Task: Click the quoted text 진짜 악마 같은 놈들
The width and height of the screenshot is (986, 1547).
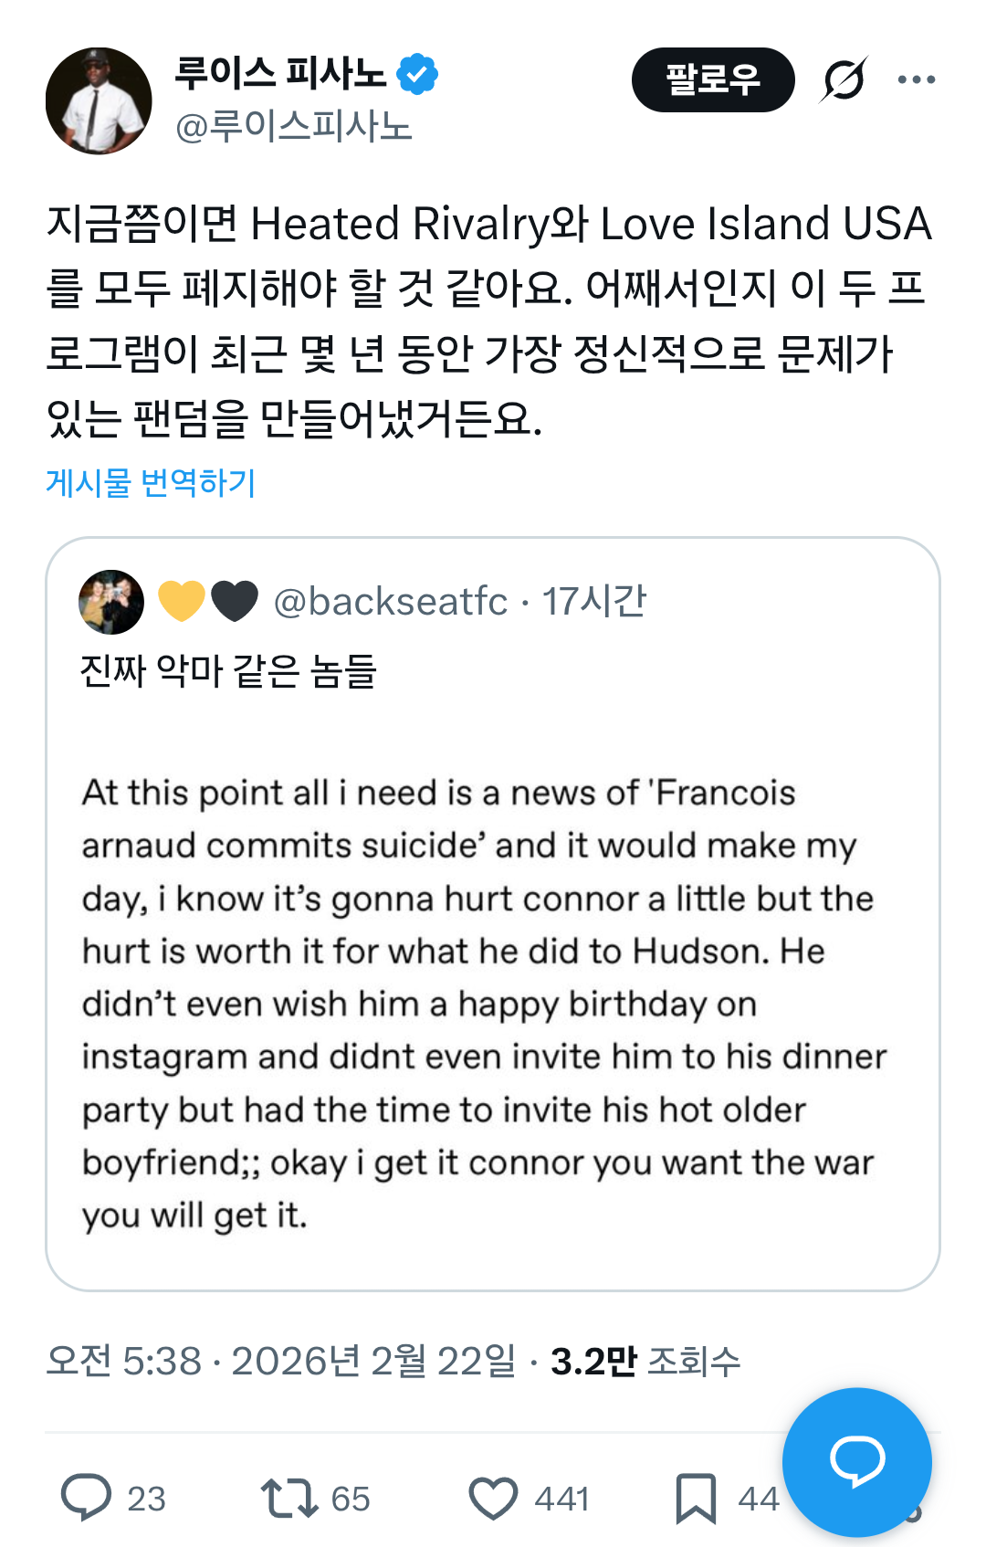Action: [228, 671]
